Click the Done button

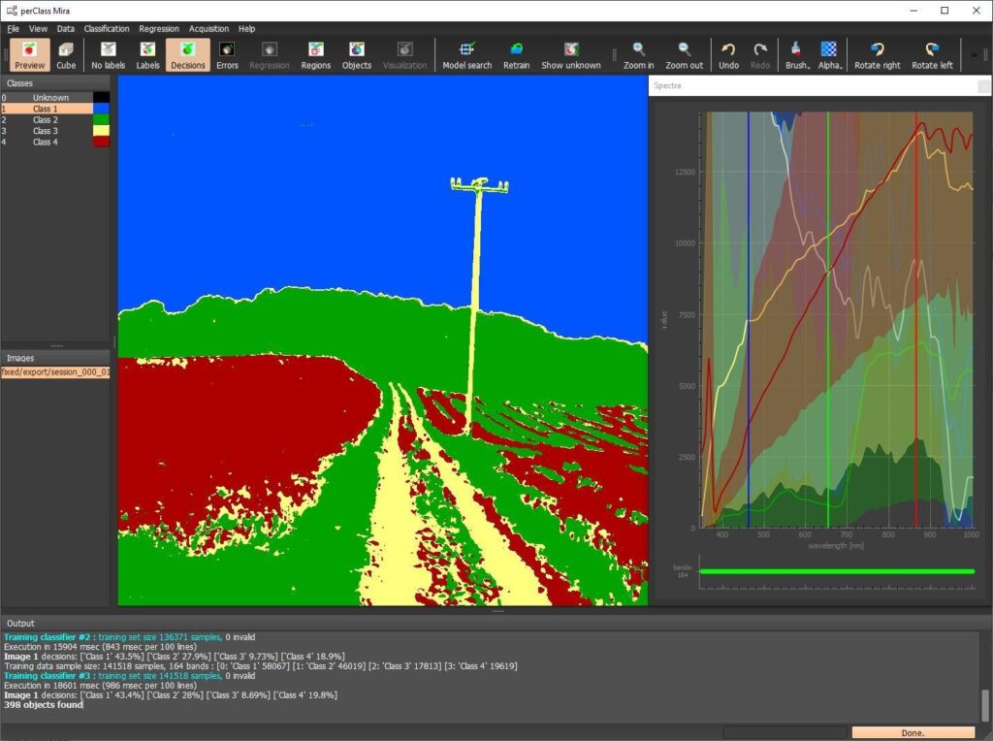tap(913, 732)
